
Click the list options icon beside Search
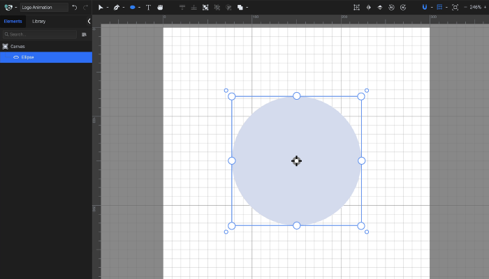(x=84, y=35)
